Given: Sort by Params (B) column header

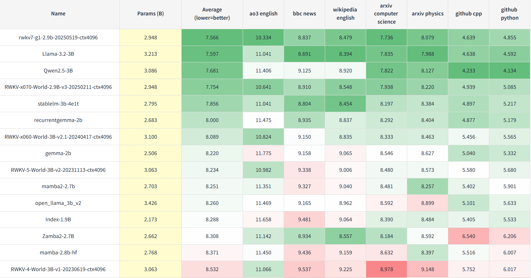Looking at the screenshot, I should (150, 14).
